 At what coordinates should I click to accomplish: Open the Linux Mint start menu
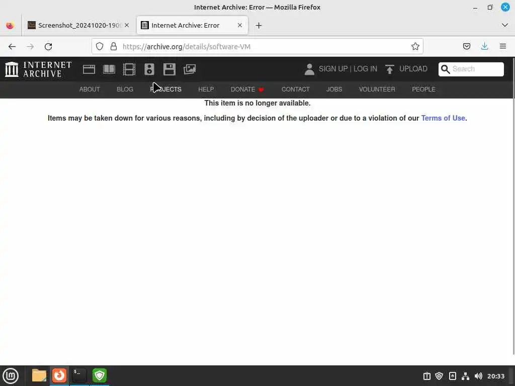tap(11, 376)
